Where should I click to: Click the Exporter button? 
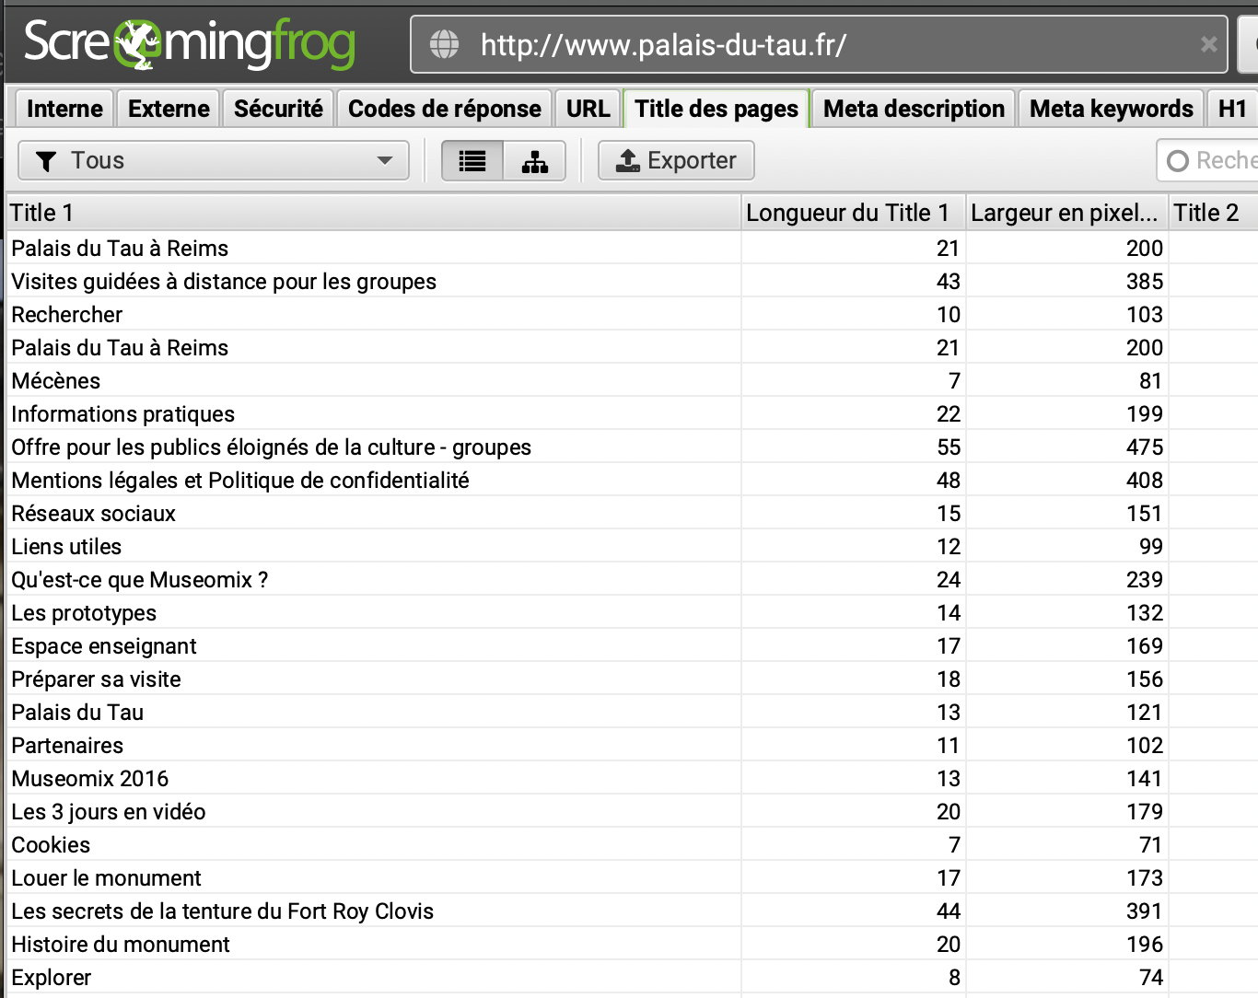point(676,160)
